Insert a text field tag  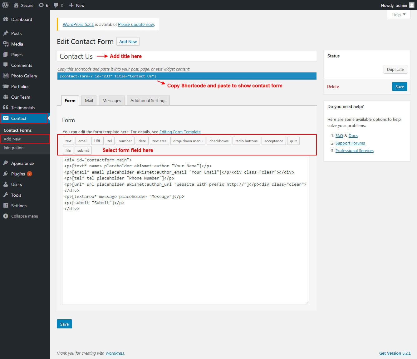tap(68, 141)
